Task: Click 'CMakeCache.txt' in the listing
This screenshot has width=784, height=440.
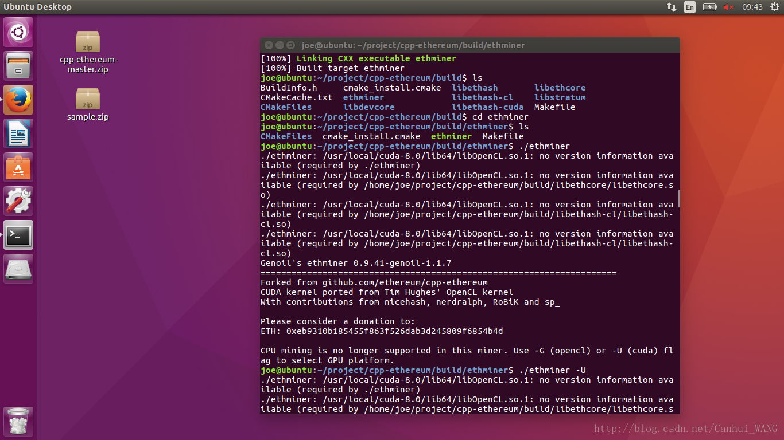Action: click(x=297, y=97)
